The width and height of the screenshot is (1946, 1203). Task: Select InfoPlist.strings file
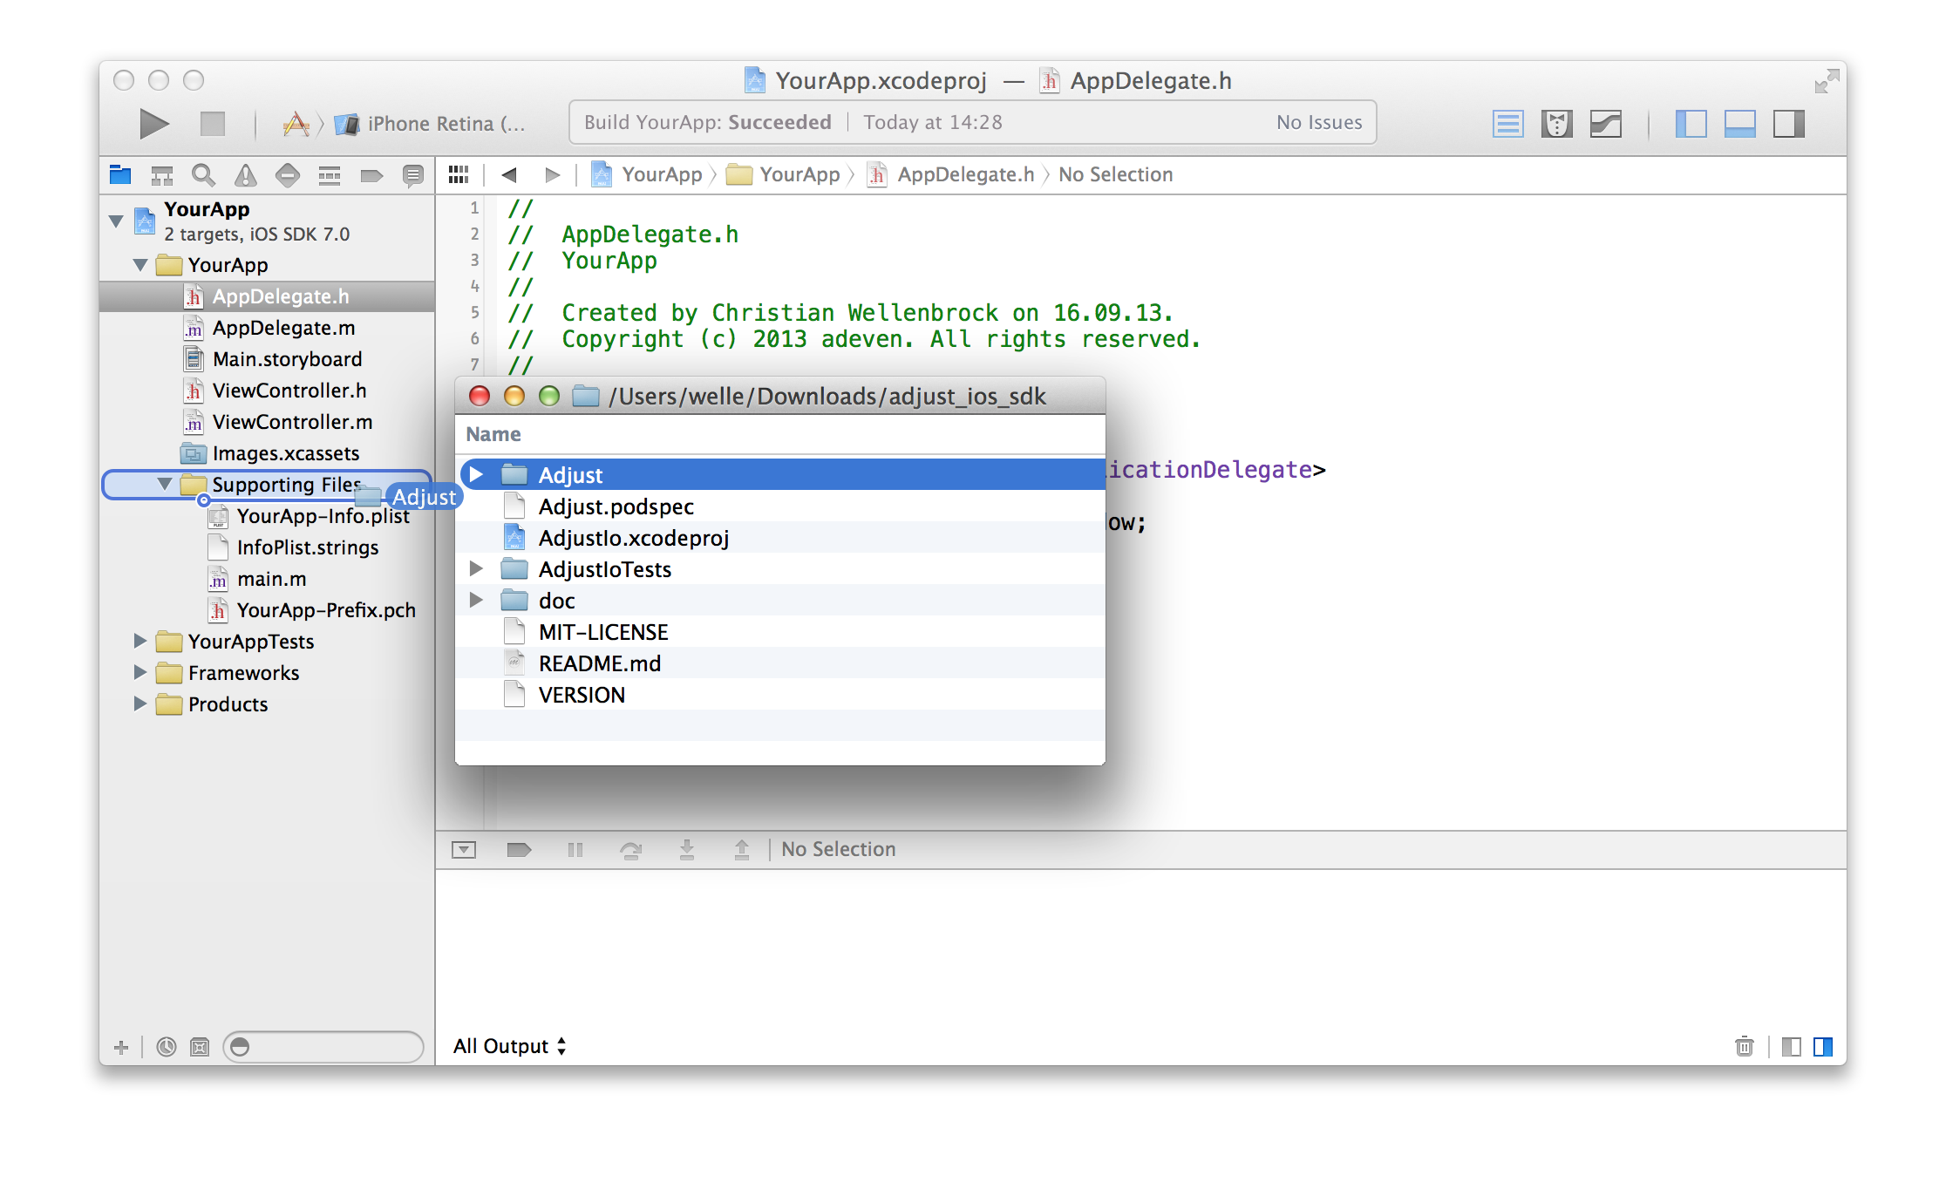[267, 547]
